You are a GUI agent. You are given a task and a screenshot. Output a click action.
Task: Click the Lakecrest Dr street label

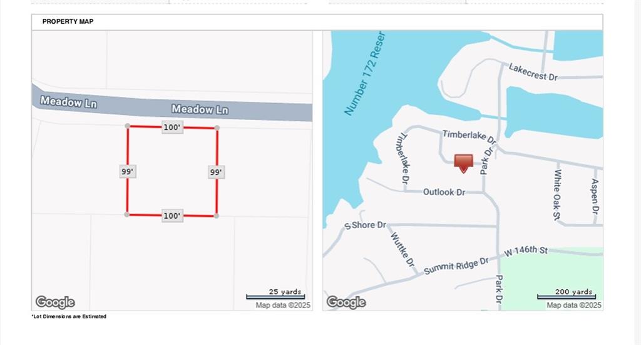click(533, 72)
